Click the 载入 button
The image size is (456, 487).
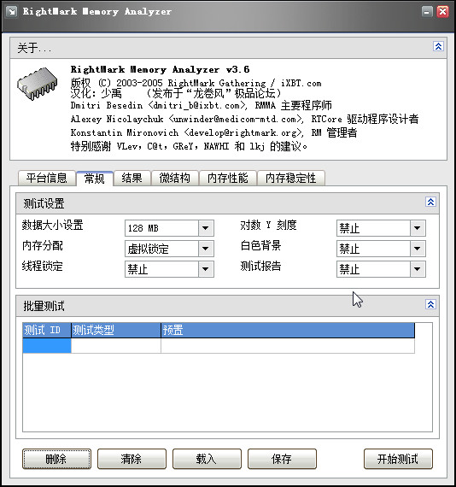click(x=207, y=459)
